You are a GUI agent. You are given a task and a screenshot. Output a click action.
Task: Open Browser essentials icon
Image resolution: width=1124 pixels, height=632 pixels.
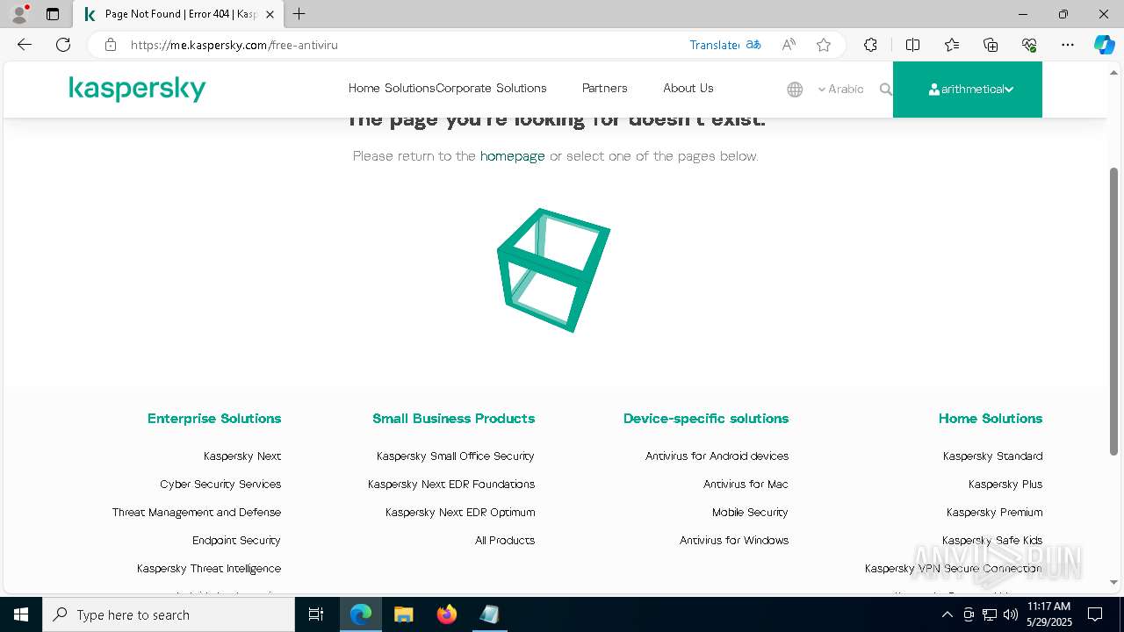click(1029, 45)
